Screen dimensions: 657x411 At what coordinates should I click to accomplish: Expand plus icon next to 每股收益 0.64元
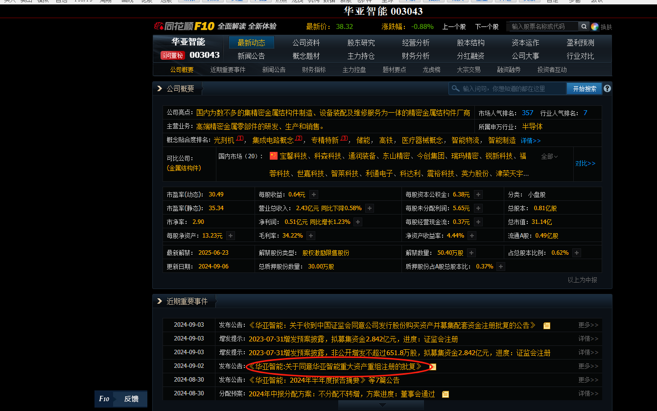pyautogui.click(x=314, y=194)
